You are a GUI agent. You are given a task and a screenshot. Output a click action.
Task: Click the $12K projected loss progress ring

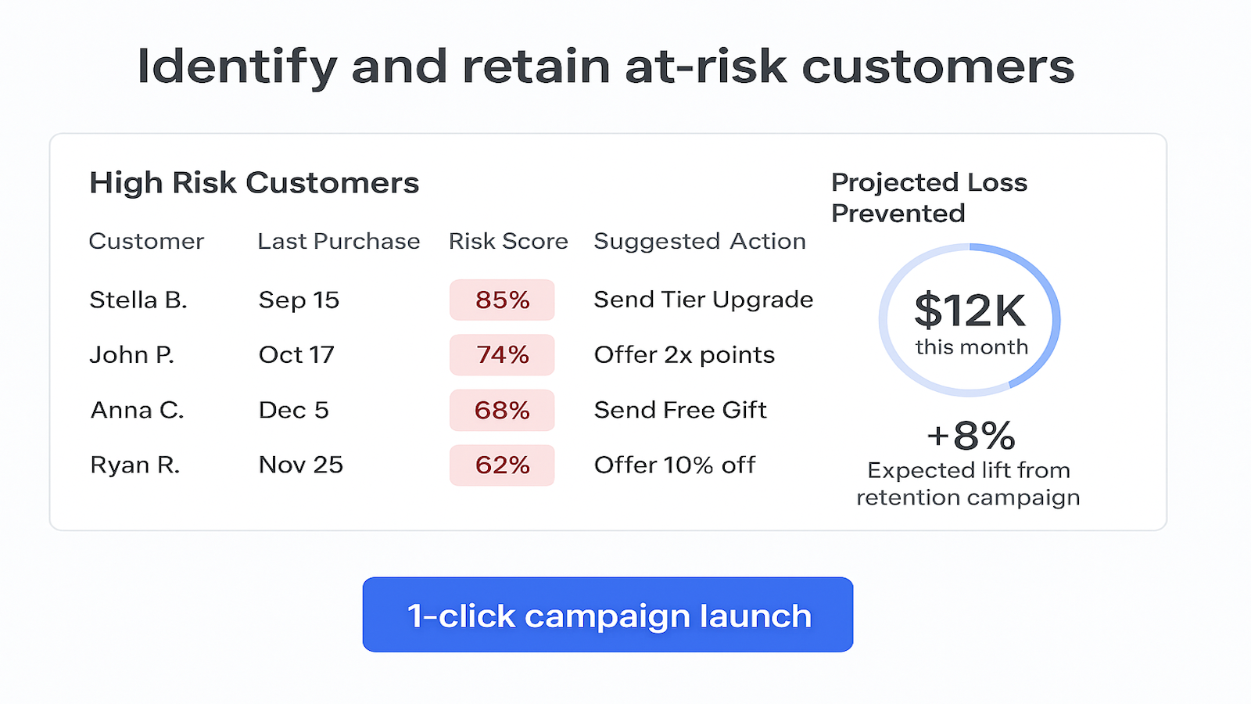(970, 320)
